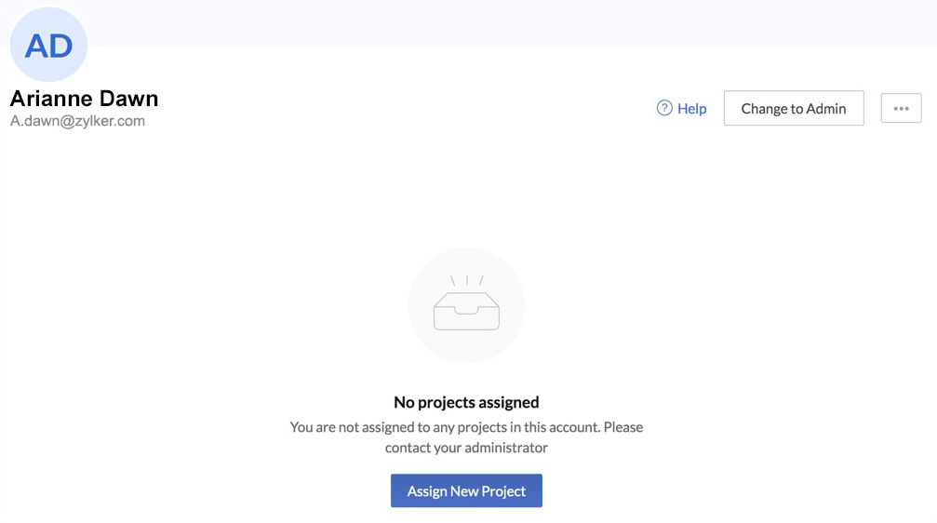Click the question mark Help icon
The height and width of the screenshot is (523, 937).
[664, 108]
